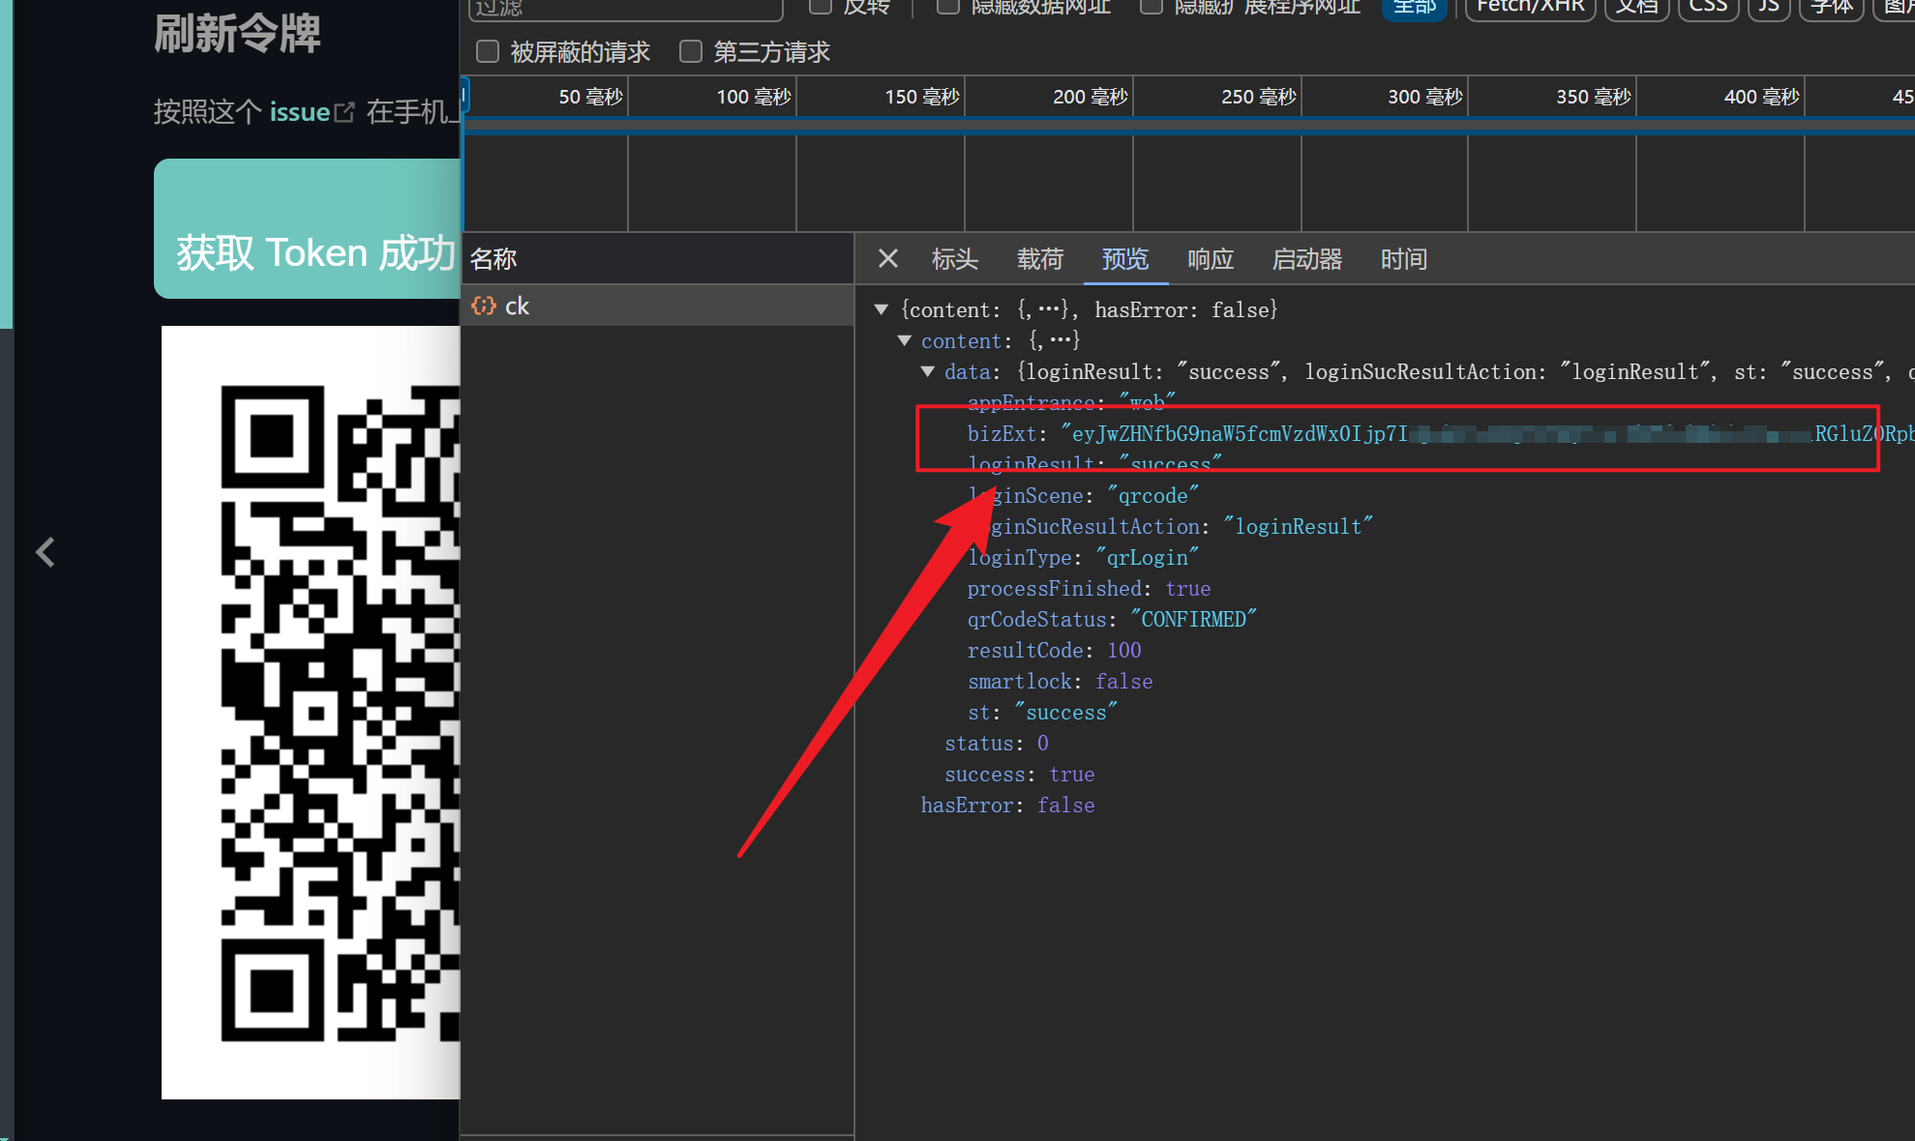Click the 过滤 filter input field

tap(625, 8)
